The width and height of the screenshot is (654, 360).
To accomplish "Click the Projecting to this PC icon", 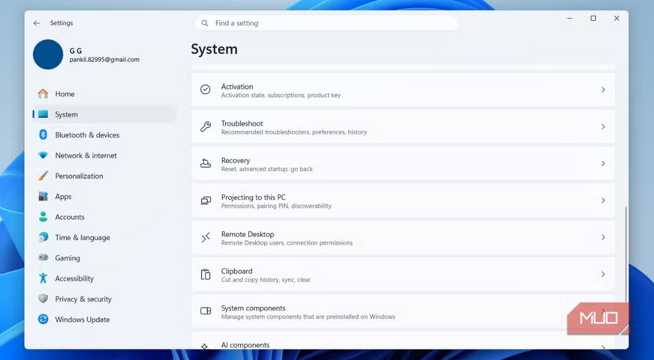I will pos(206,200).
